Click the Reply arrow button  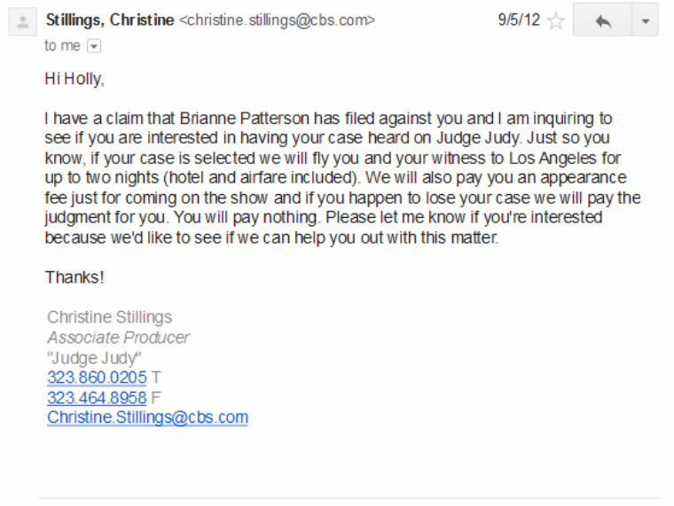click(x=604, y=21)
